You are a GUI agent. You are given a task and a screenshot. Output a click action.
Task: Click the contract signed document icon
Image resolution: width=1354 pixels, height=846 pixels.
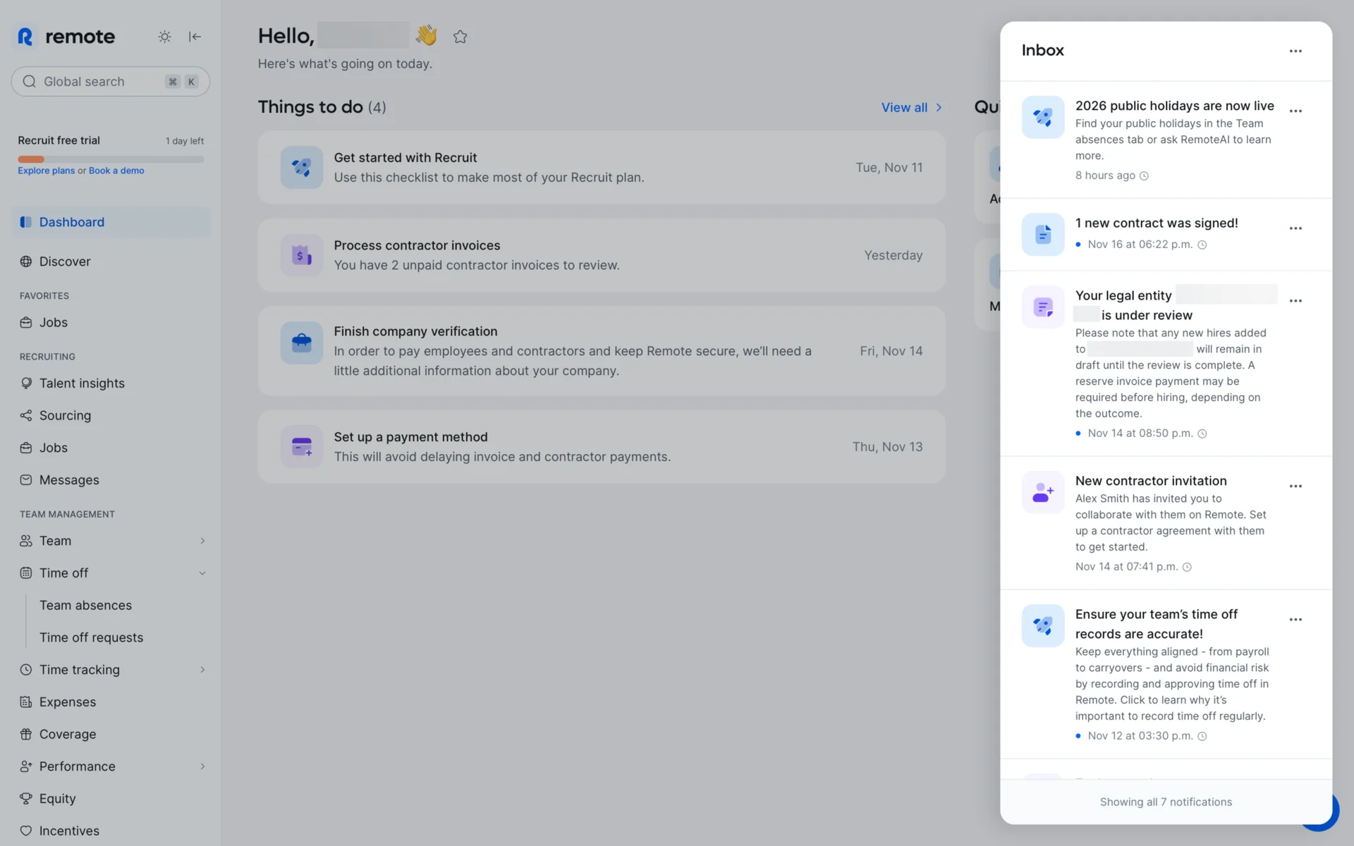click(x=1042, y=234)
